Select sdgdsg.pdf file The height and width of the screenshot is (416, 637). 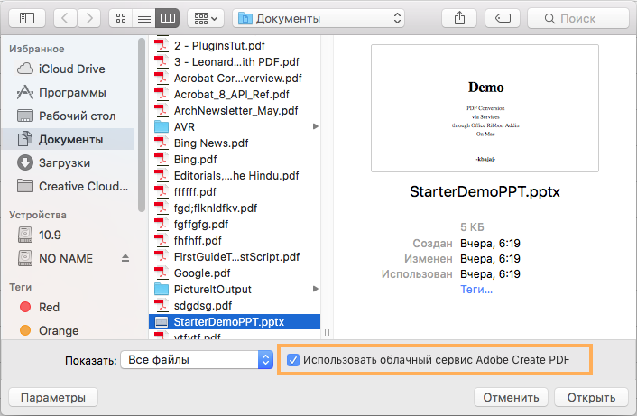[235, 306]
